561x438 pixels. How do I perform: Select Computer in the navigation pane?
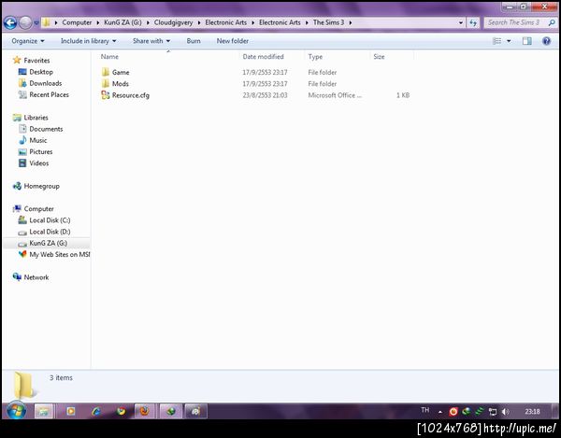point(38,209)
